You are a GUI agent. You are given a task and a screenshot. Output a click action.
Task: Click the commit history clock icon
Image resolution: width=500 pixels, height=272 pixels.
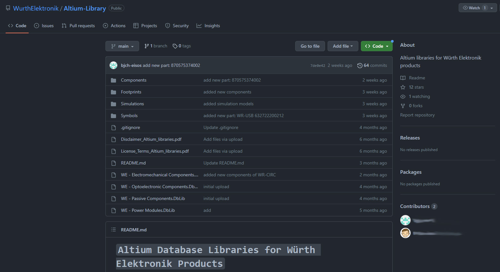point(360,66)
